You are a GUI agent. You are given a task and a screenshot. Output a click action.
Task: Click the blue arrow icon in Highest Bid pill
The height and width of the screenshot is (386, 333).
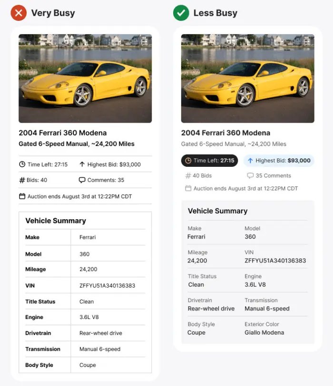pyautogui.click(x=250, y=161)
